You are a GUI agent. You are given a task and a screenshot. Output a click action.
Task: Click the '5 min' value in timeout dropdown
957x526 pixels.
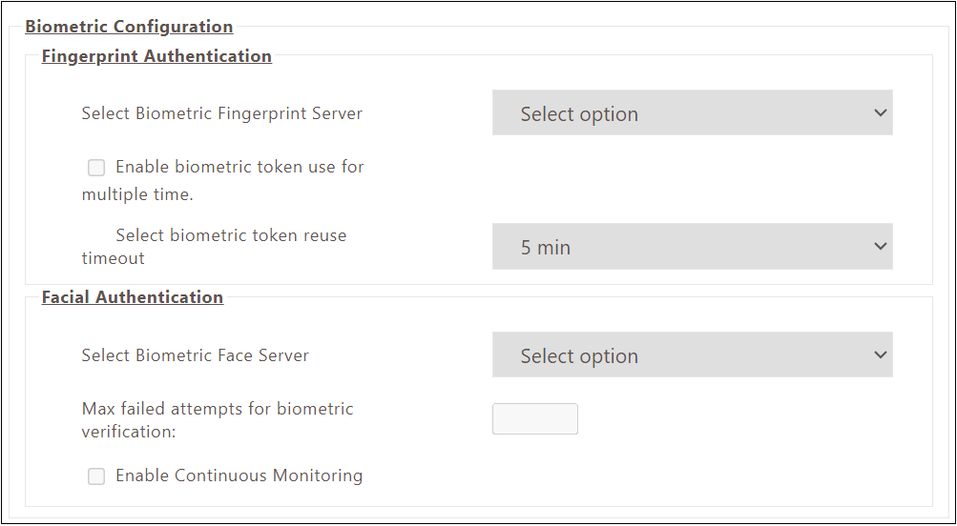[x=546, y=248]
